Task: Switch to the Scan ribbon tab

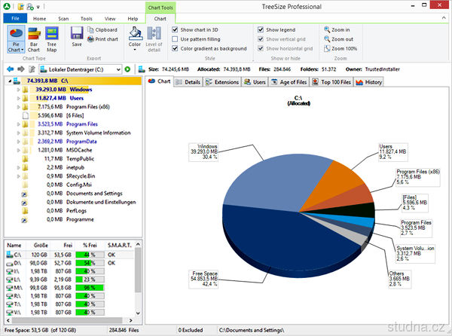Action: click(63, 18)
